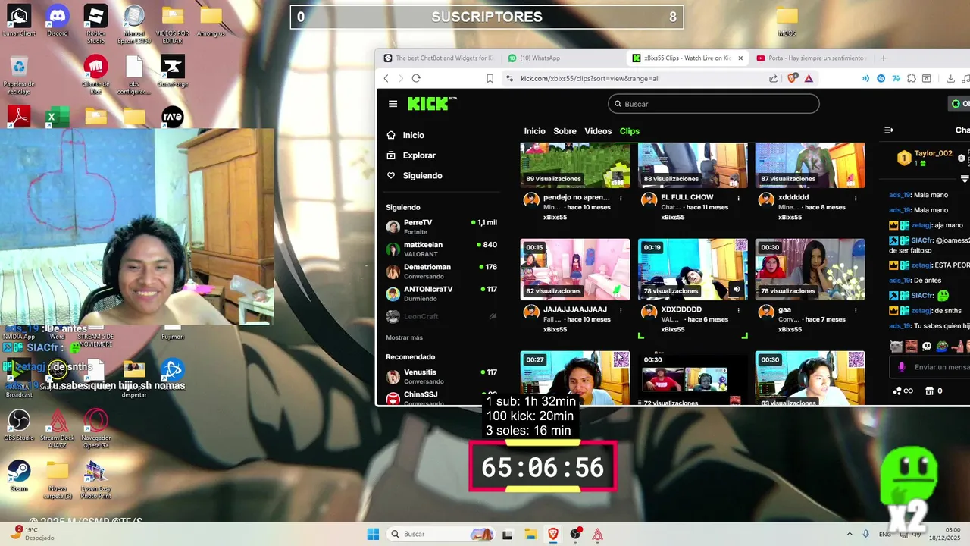The width and height of the screenshot is (970, 546).
Task: Switch to Sobre channel tab
Action: pyautogui.click(x=565, y=131)
